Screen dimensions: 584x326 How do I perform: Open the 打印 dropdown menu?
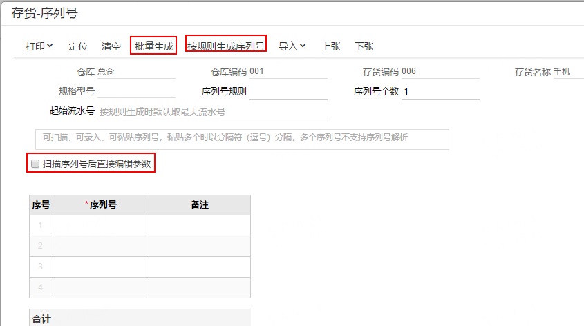[39, 46]
